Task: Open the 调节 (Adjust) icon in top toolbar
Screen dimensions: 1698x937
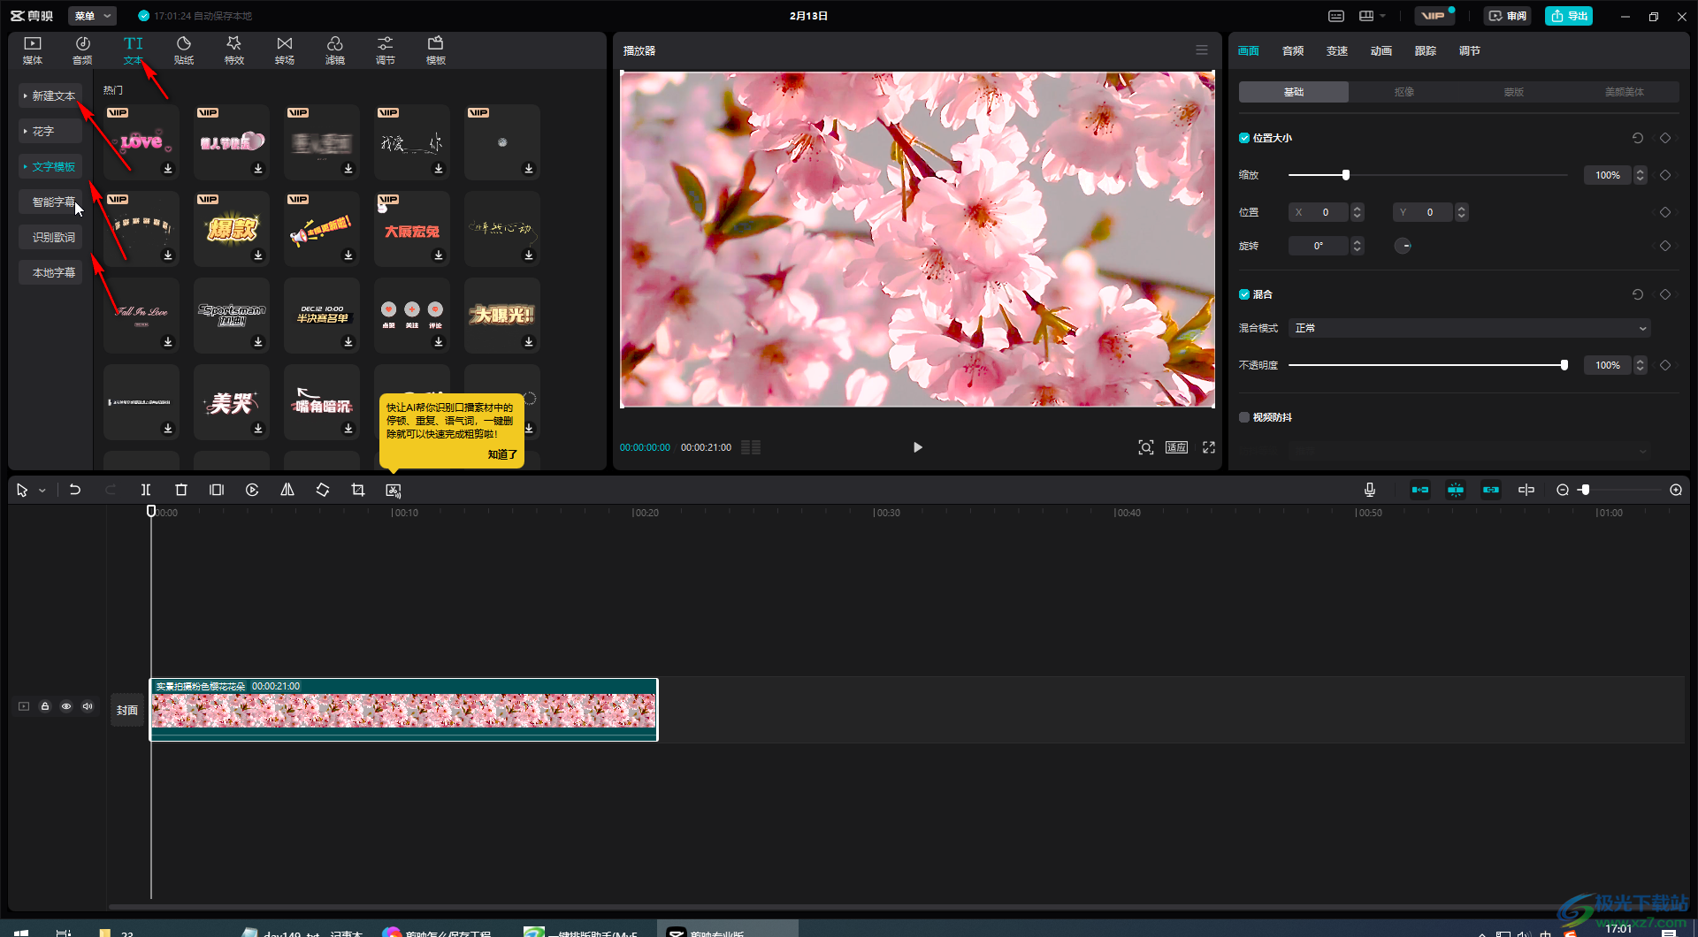Action: (x=386, y=50)
